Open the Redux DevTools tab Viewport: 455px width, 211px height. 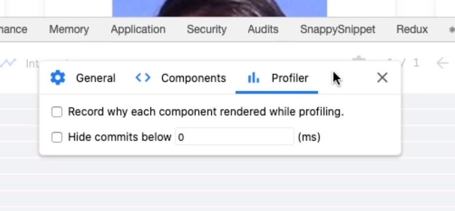point(412,29)
